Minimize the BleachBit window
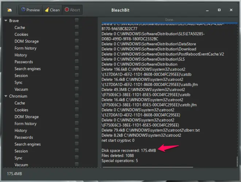 tap(207, 10)
